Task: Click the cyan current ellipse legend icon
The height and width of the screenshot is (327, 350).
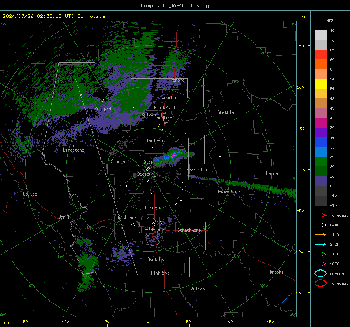Action: pyautogui.click(x=320, y=273)
